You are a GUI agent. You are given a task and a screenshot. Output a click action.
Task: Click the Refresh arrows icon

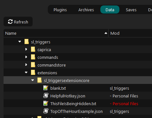(10, 22)
